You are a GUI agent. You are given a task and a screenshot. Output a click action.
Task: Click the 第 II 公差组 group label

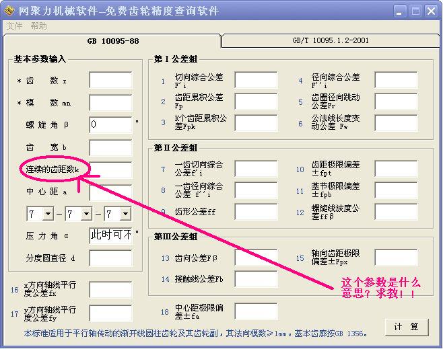[x=176, y=147]
